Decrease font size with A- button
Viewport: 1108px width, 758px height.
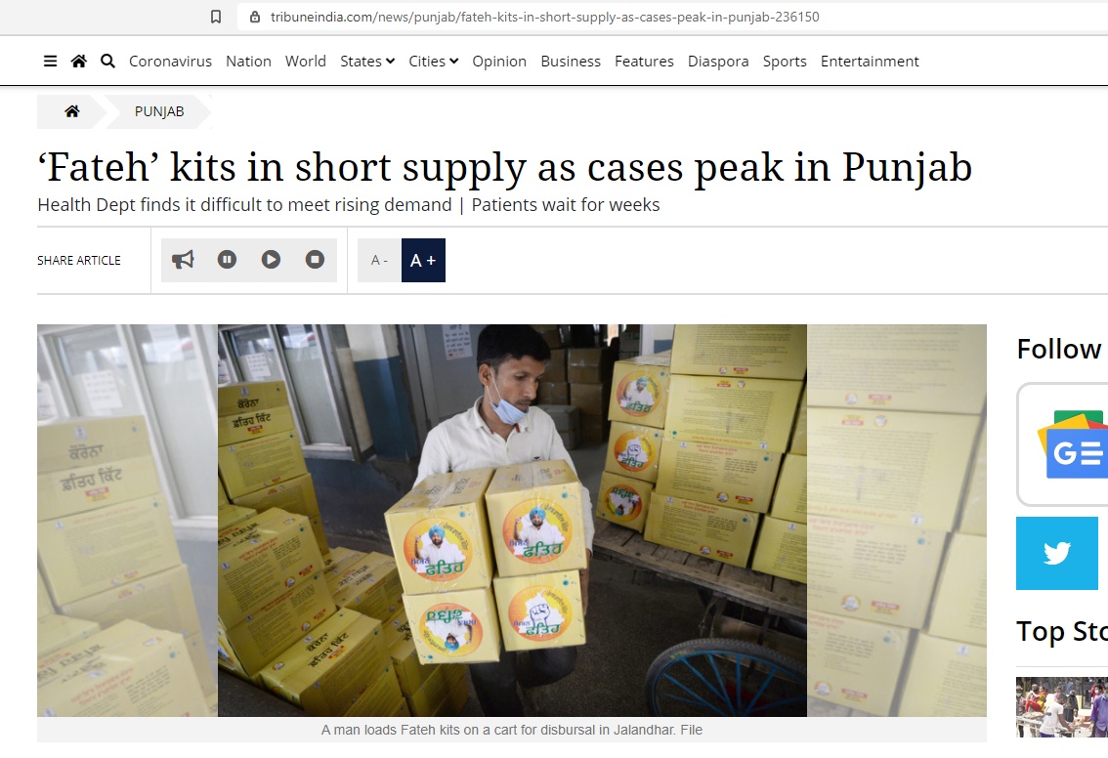[379, 261]
